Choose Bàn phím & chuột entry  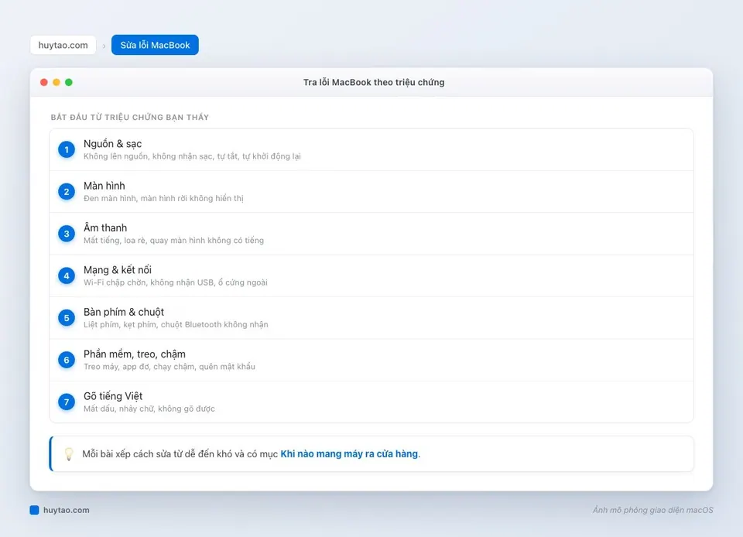pos(371,318)
